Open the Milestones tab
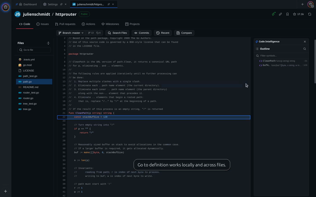This screenshot has width=316, height=197. [110, 24]
